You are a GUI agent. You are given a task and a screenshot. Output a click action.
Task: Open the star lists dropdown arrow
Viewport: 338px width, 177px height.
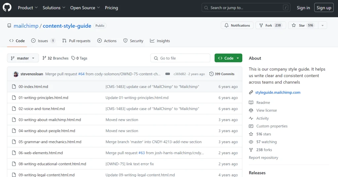[x=322, y=25]
